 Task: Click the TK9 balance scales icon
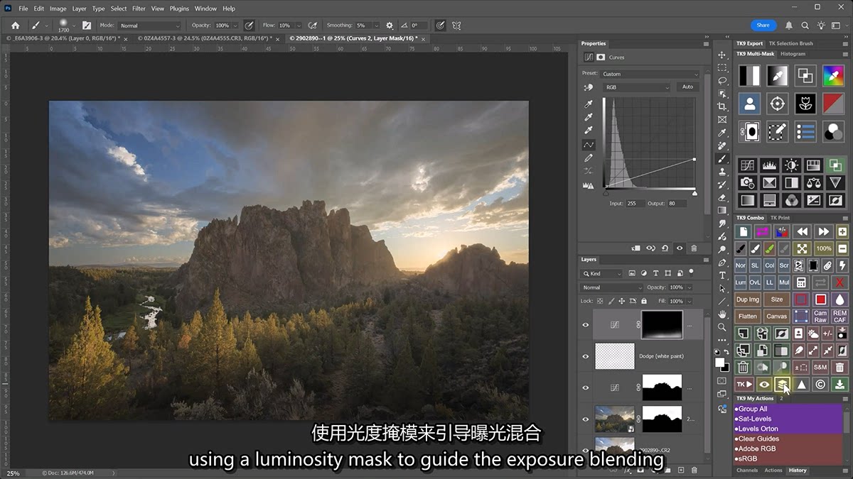[x=813, y=183]
